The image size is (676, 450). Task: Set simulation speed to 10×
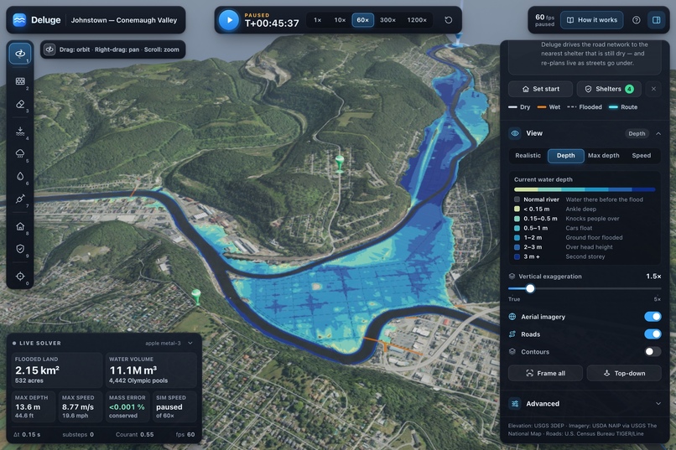click(x=340, y=20)
